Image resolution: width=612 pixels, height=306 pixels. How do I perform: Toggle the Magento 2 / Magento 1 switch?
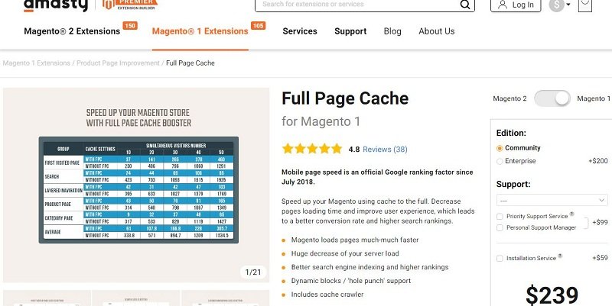click(x=552, y=98)
